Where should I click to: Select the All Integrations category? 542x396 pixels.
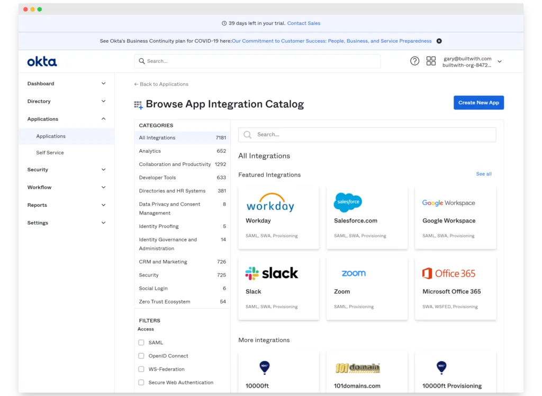click(182, 138)
